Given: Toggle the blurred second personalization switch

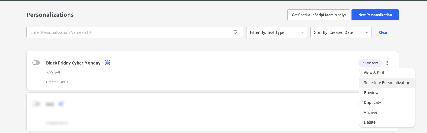Looking at the screenshot, I should click(x=36, y=104).
